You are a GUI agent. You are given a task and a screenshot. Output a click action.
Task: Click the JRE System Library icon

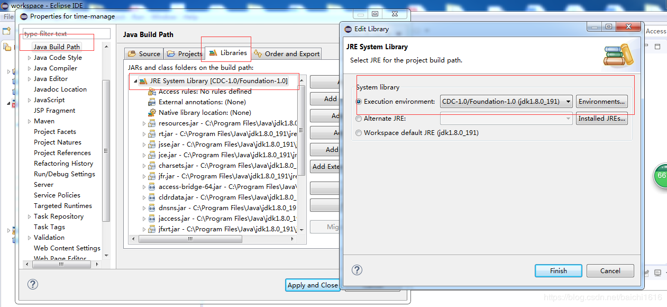pos(143,81)
